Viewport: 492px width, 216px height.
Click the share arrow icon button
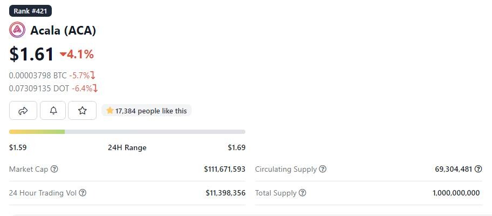pos(23,111)
